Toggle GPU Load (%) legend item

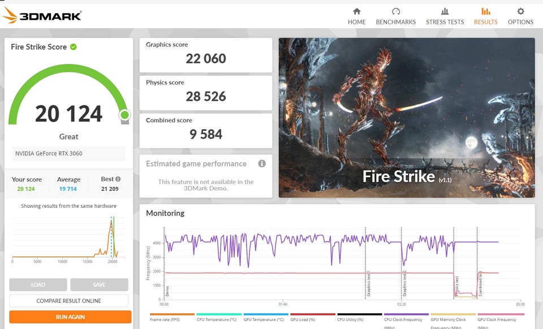click(313, 317)
